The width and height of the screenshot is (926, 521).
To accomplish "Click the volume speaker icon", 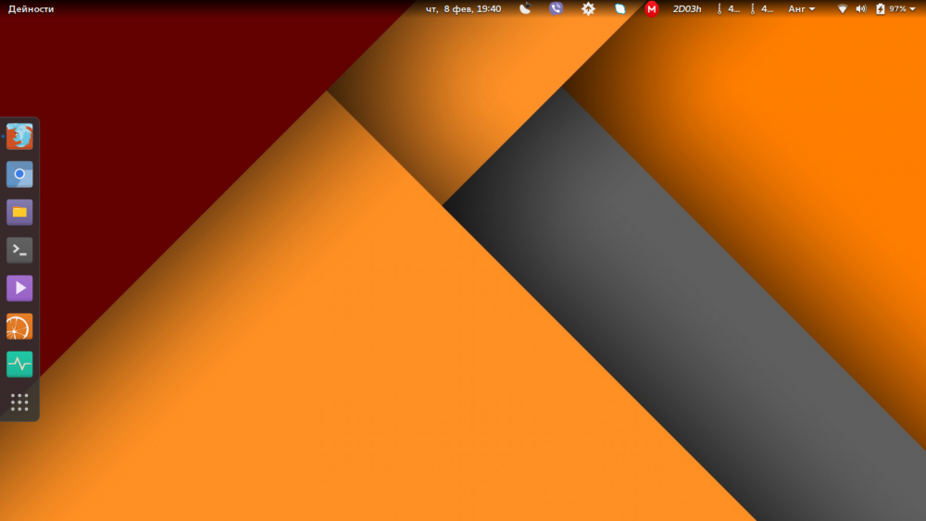I will pyautogui.click(x=861, y=9).
